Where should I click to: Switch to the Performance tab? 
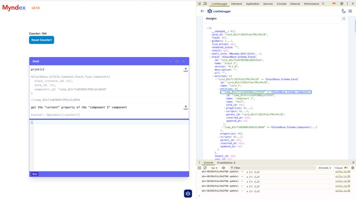311,4
